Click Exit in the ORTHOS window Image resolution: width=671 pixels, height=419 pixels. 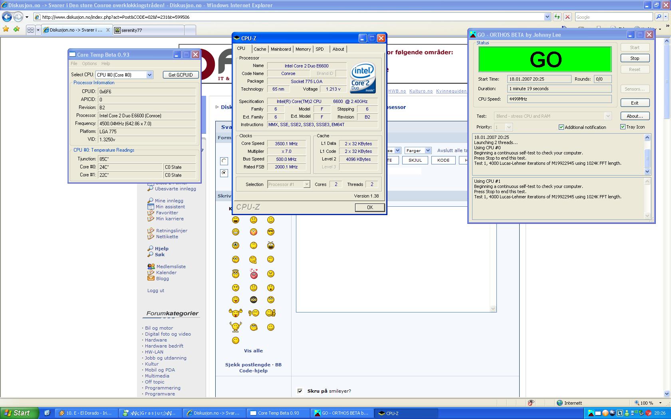click(635, 103)
